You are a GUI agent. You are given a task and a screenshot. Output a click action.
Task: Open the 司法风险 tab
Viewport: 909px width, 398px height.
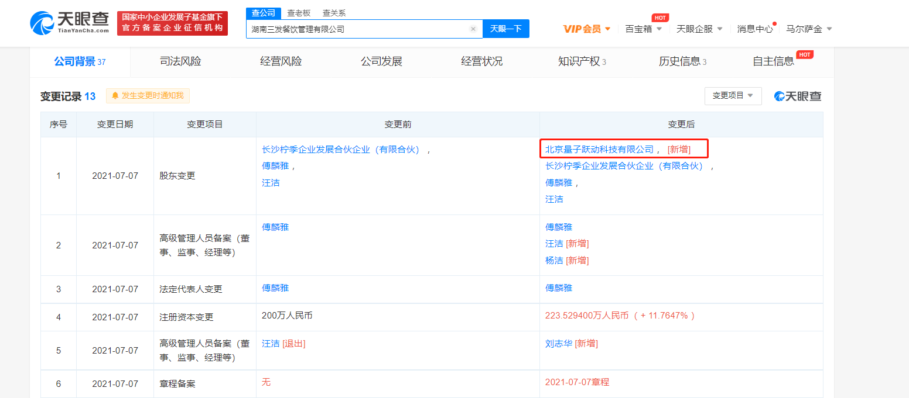coord(180,61)
